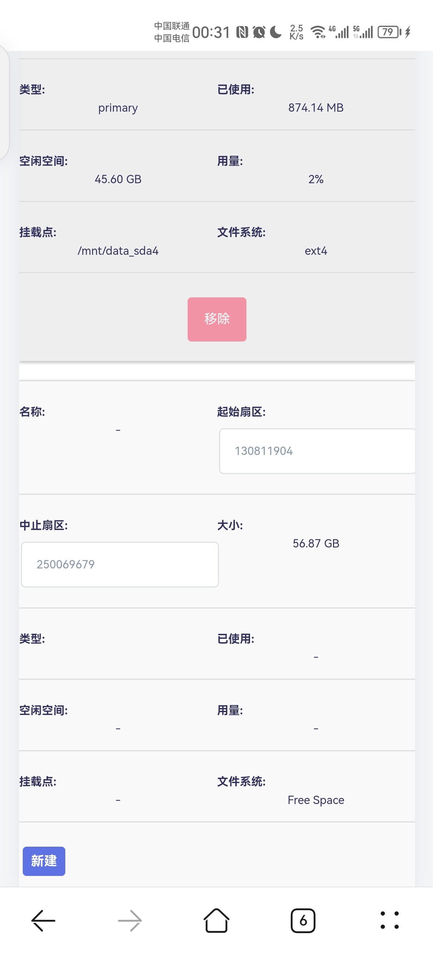433x954 pixels.
Task: Tap the browser back arrow
Action: point(43,920)
